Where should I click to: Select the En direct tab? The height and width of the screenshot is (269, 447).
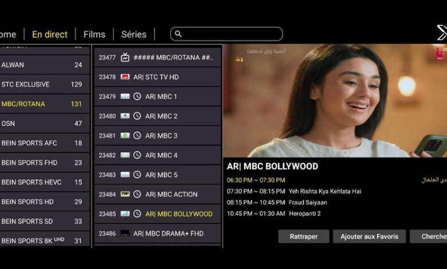[x=50, y=34]
